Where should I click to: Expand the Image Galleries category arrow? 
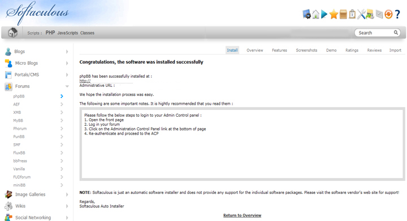pos(67,195)
